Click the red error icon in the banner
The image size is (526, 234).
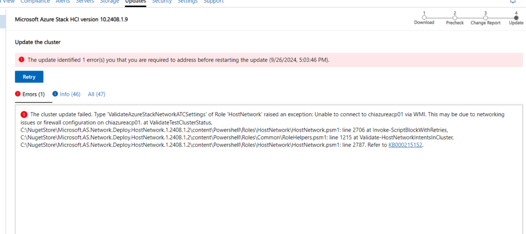[22, 59]
